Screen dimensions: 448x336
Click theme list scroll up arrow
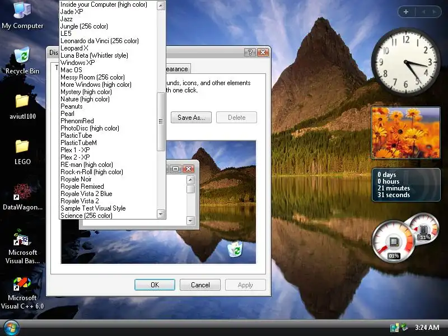pyautogui.click(x=161, y=6)
